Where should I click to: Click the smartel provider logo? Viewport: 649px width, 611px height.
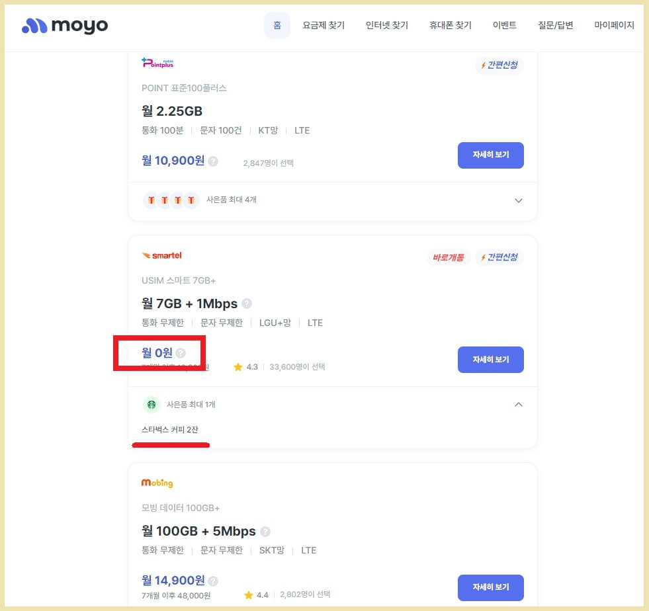click(x=161, y=254)
